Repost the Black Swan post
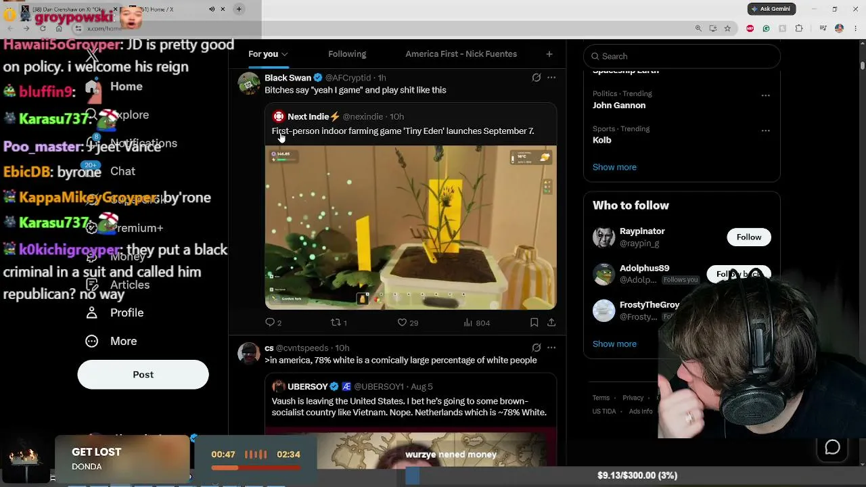This screenshot has height=487, width=866. tap(338, 323)
